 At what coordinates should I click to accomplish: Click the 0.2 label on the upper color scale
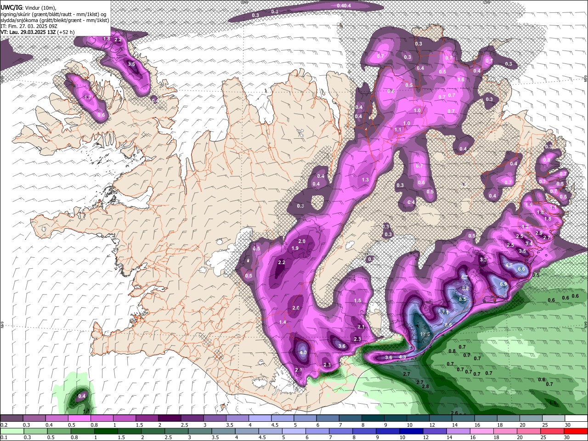coord(4,425)
